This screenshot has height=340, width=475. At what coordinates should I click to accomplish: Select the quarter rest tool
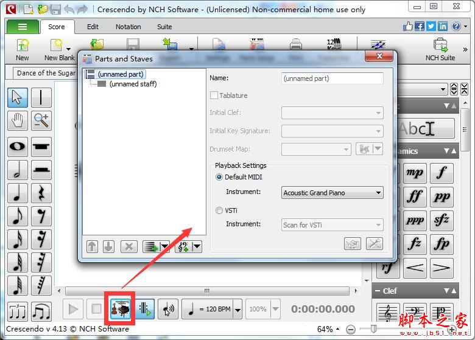coord(41,193)
